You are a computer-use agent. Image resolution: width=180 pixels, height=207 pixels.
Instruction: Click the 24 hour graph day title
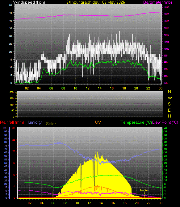click(95, 2)
